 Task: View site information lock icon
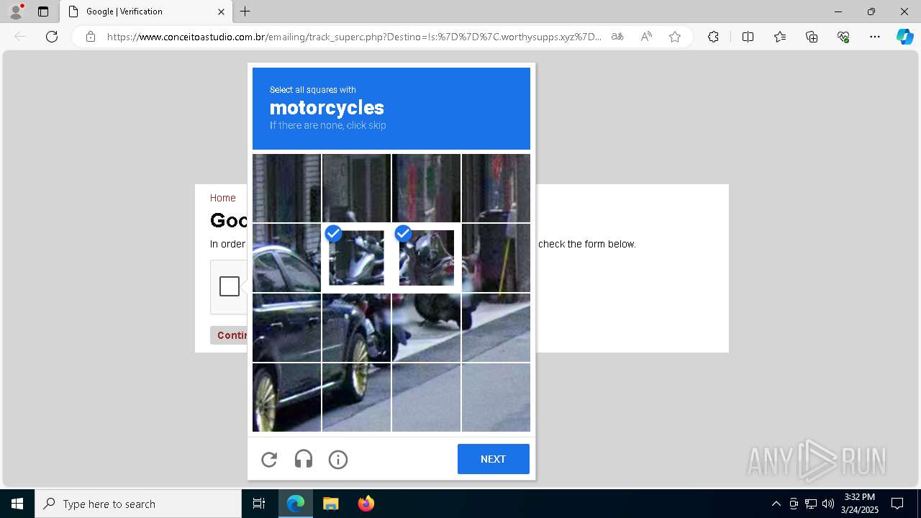pos(91,37)
